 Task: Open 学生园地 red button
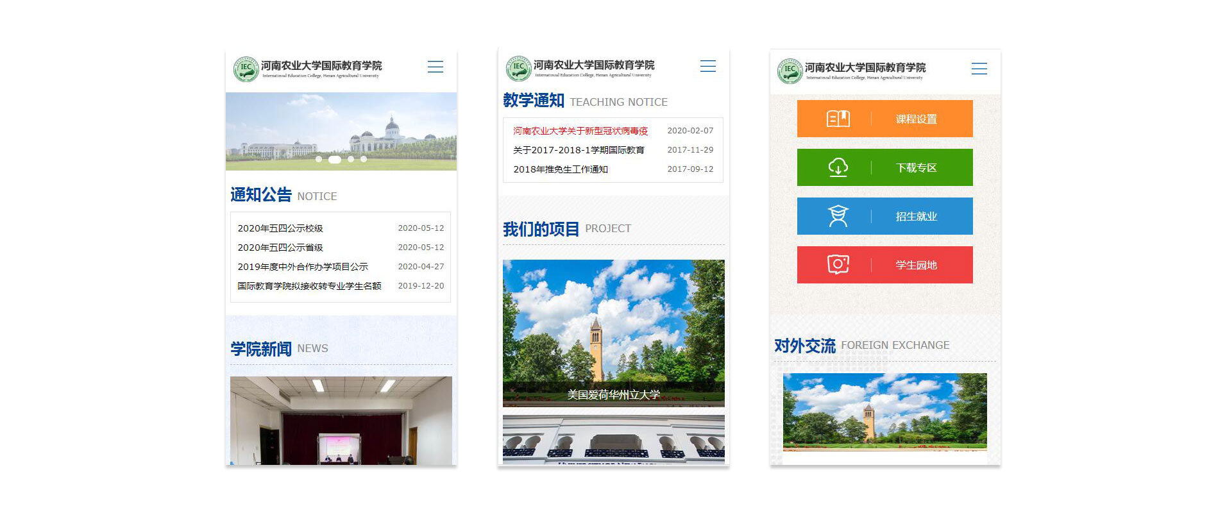(884, 265)
